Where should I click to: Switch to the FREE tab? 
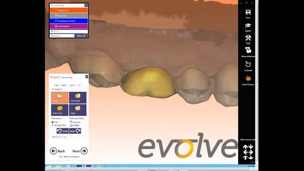point(56,85)
